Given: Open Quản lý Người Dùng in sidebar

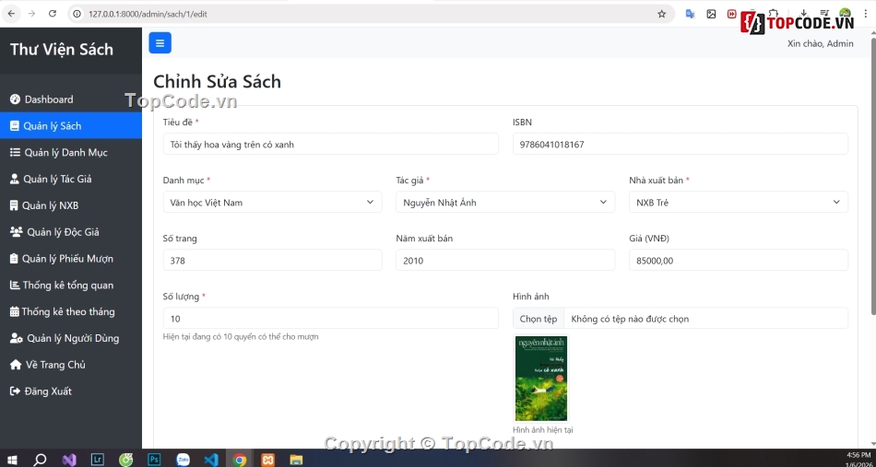Looking at the screenshot, I should pyautogui.click(x=71, y=338).
